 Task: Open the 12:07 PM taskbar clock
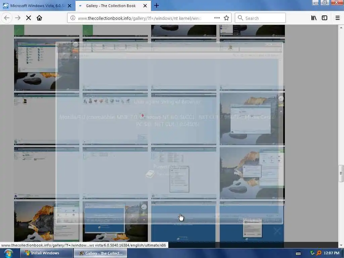[x=332, y=253]
